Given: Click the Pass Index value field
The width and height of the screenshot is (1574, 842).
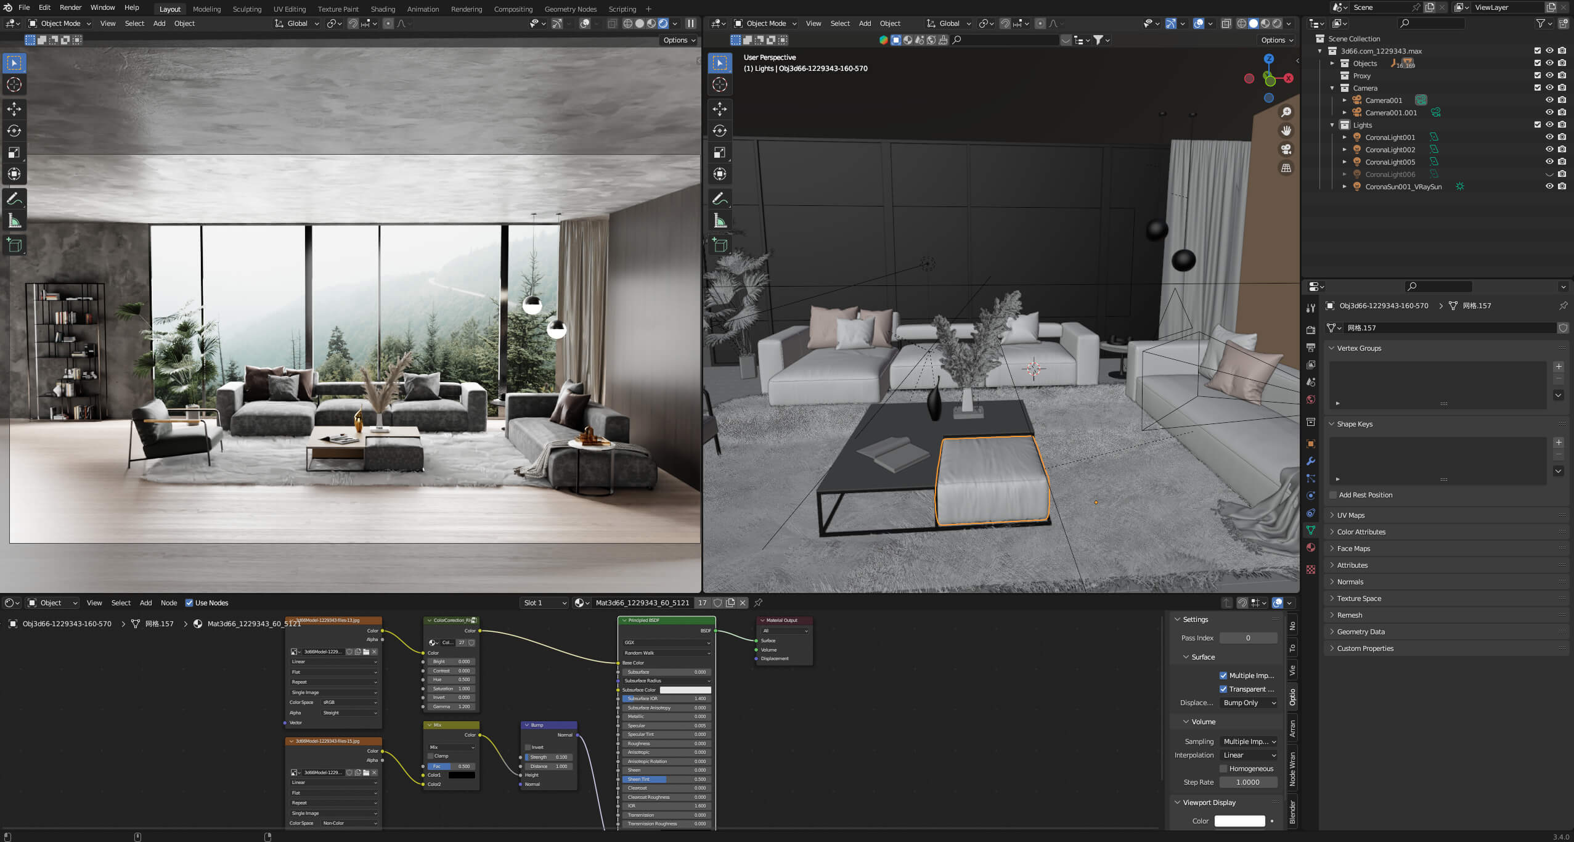Looking at the screenshot, I should 1248,638.
